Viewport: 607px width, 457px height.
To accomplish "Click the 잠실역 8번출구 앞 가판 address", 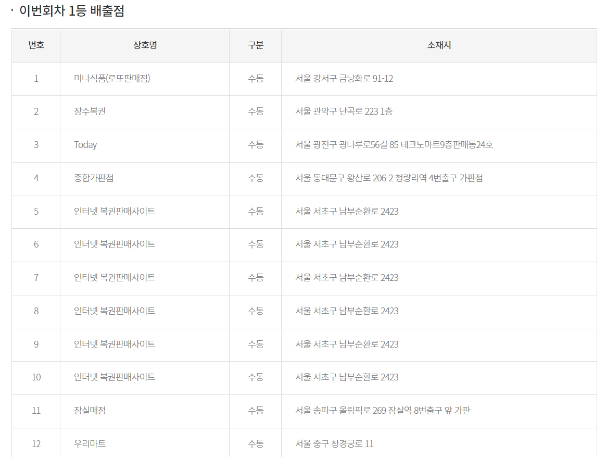I will (383, 411).
